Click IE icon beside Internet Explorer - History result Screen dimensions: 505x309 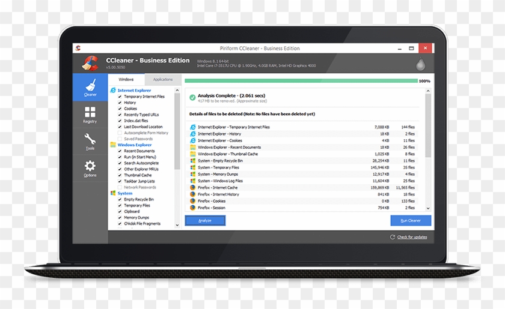tap(192, 134)
